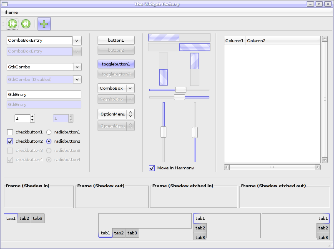334x249 pixels.
Task: Click inside the GtkCombo text field
Action: coord(40,67)
